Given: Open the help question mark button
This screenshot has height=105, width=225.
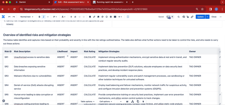Looking at the screenshot, I should (x=4, y=101).
